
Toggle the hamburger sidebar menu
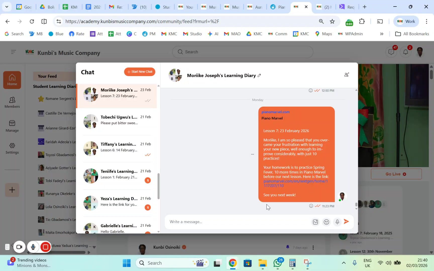coord(14,52)
